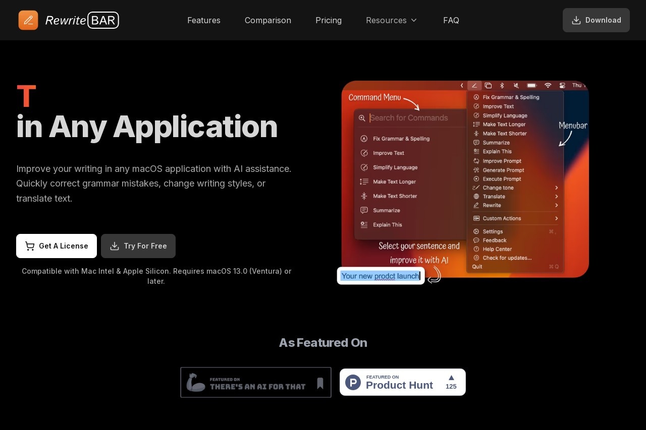Open the Pricing link in navigation
Screen dimensions: 646x430
point(329,20)
